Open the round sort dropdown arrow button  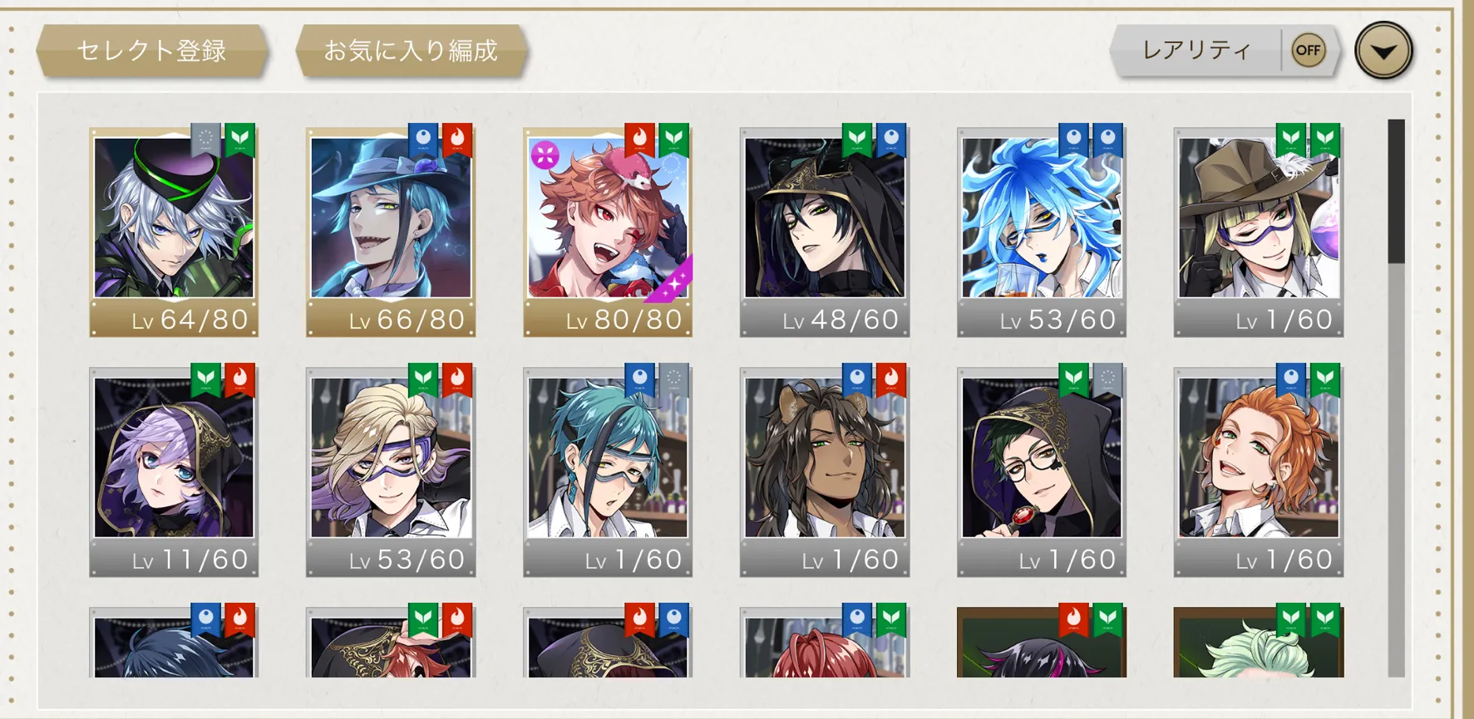pyautogui.click(x=1383, y=51)
